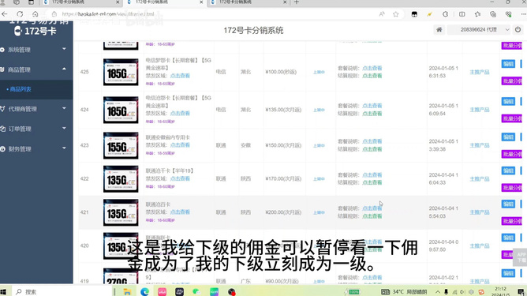
Task: Open browser settings ellipsis menu
Action: [523, 14]
